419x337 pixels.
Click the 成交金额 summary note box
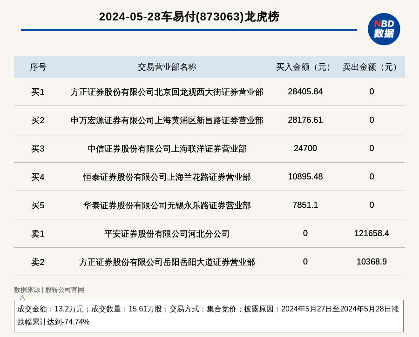point(209,316)
